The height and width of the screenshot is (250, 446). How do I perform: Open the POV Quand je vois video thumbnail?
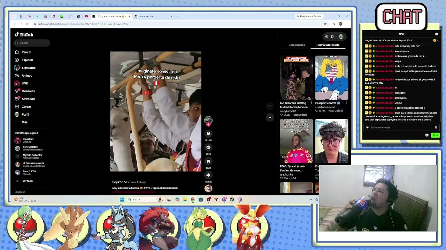[x=296, y=141]
